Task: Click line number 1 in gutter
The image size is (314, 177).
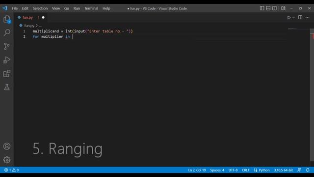Action: coord(24,31)
